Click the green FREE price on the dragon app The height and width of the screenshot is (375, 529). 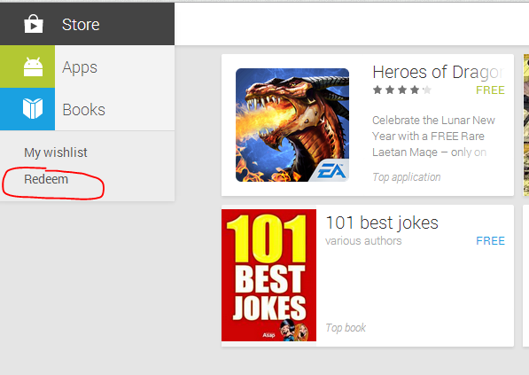pyautogui.click(x=490, y=90)
